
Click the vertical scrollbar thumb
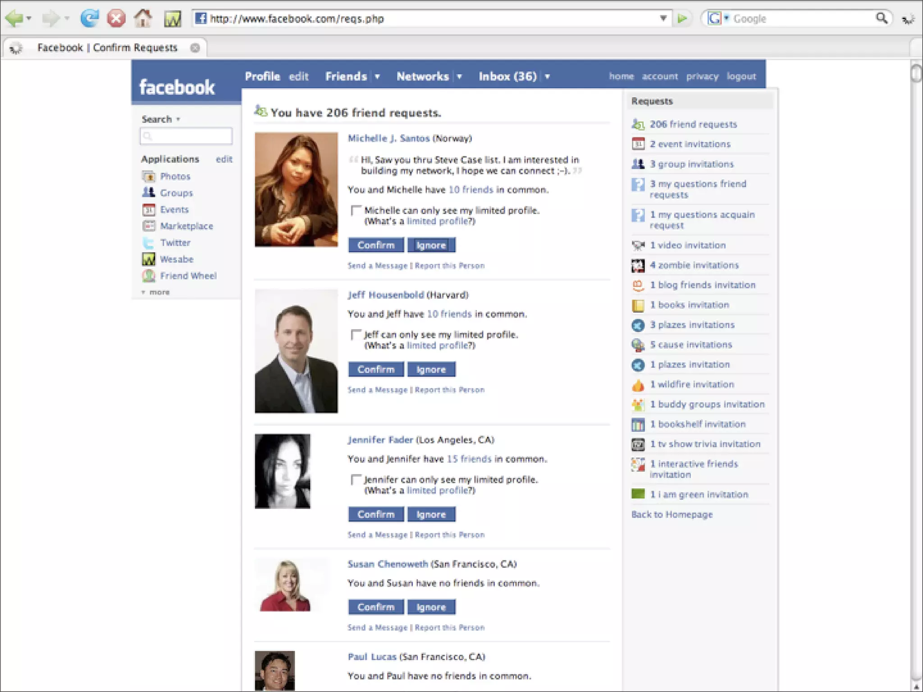click(916, 73)
